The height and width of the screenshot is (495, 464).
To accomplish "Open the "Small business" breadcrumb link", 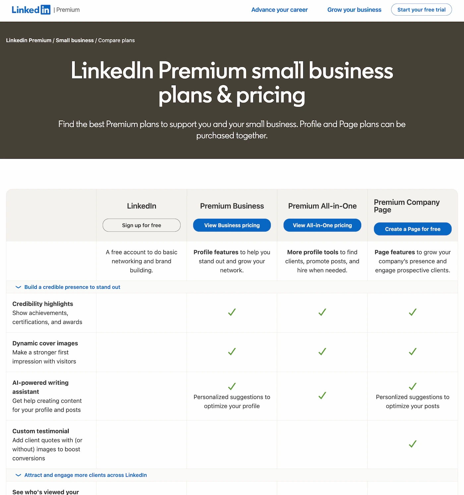I will pyautogui.click(x=75, y=40).
